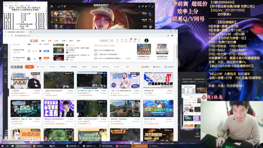Collapse the left sidebar handle

pos(8,92)
